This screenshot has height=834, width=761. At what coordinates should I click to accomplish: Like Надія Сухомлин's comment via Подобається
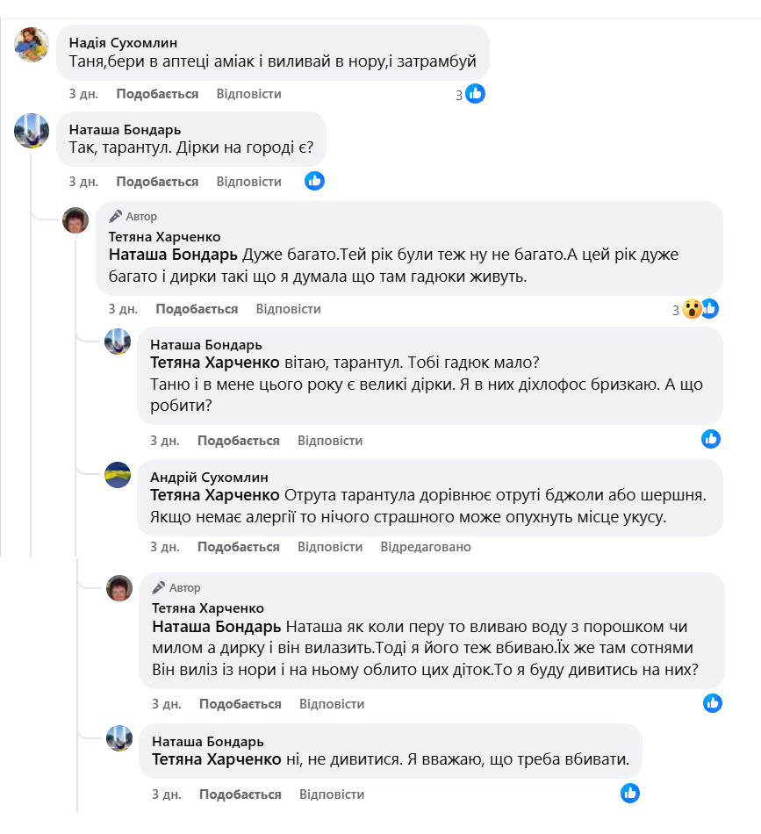tap(157, 94)
